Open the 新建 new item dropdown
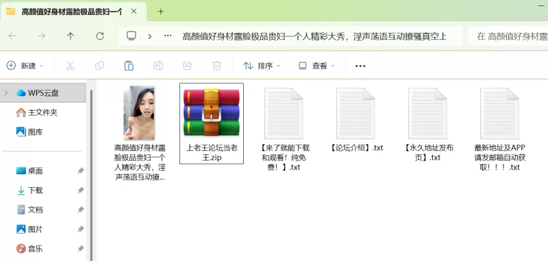This screenshot has width=548, height=261. (25, 66)
